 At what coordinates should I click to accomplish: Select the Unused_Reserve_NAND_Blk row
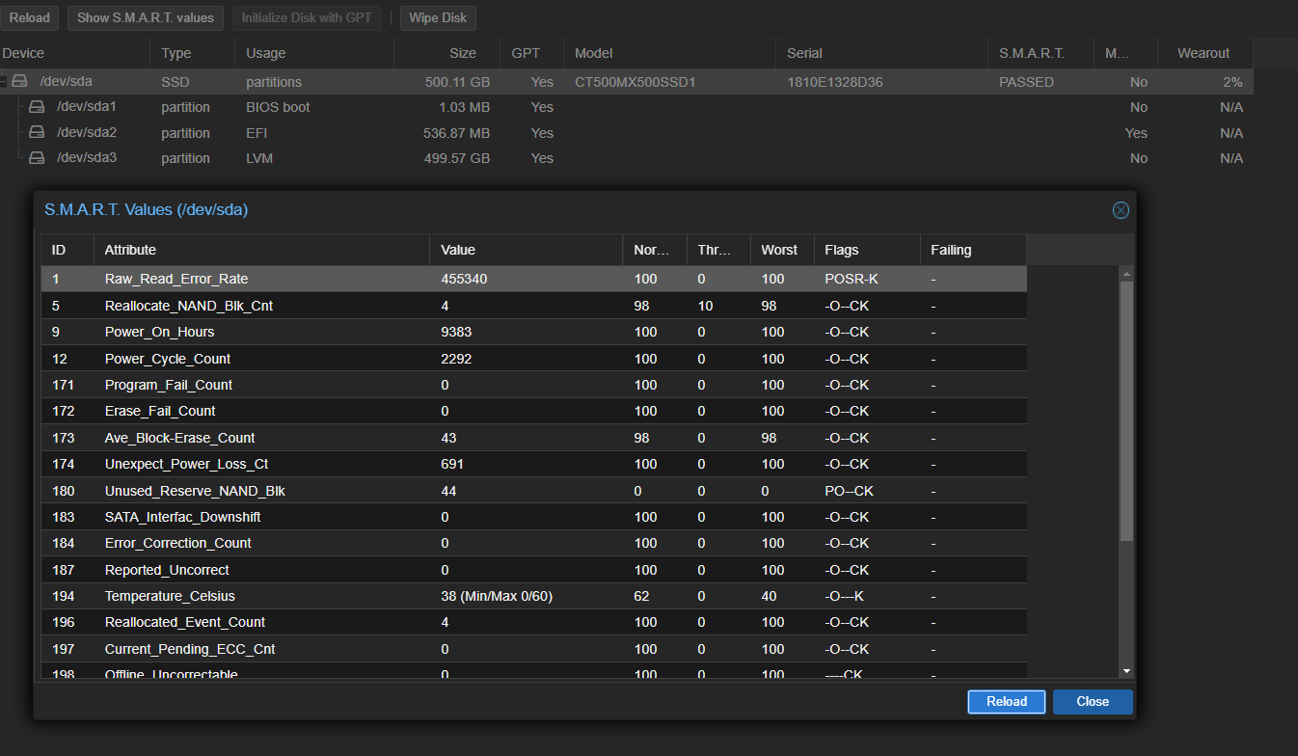[x=533, y=491]
